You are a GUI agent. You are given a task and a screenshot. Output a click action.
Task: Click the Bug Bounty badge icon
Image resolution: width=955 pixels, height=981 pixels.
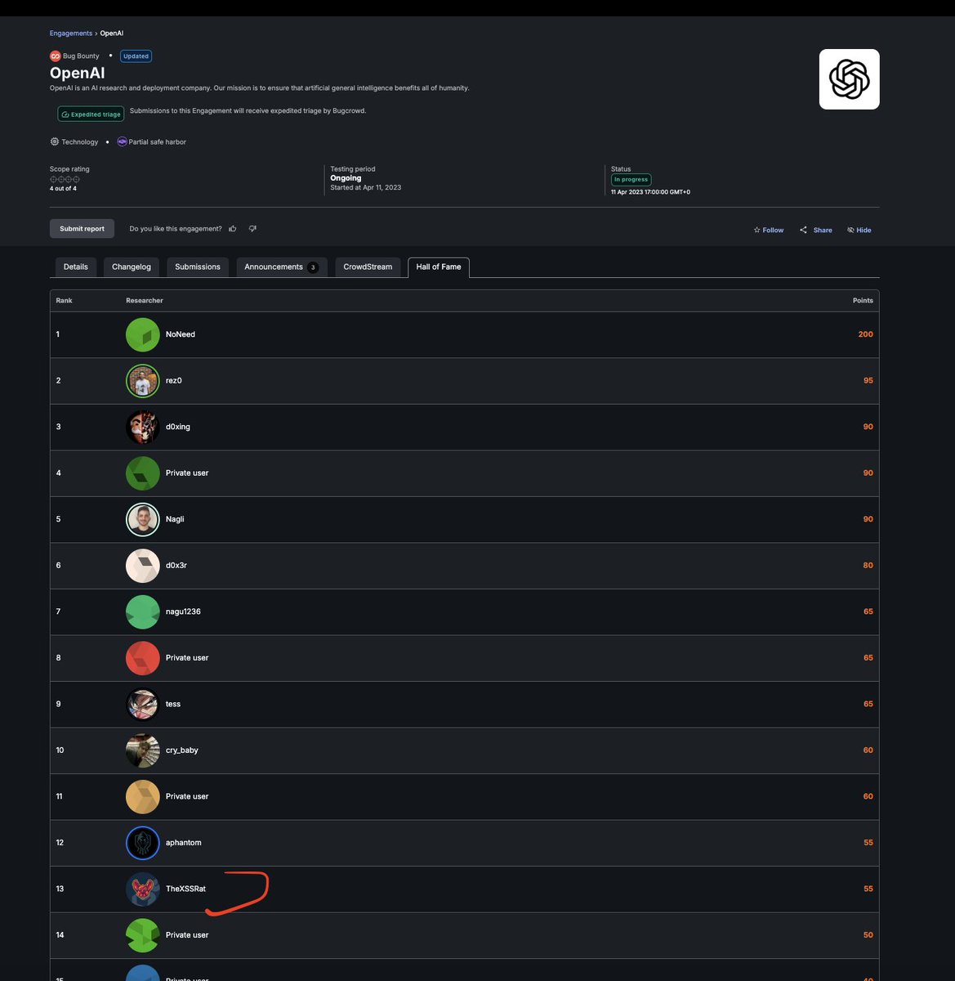(56, 56)
